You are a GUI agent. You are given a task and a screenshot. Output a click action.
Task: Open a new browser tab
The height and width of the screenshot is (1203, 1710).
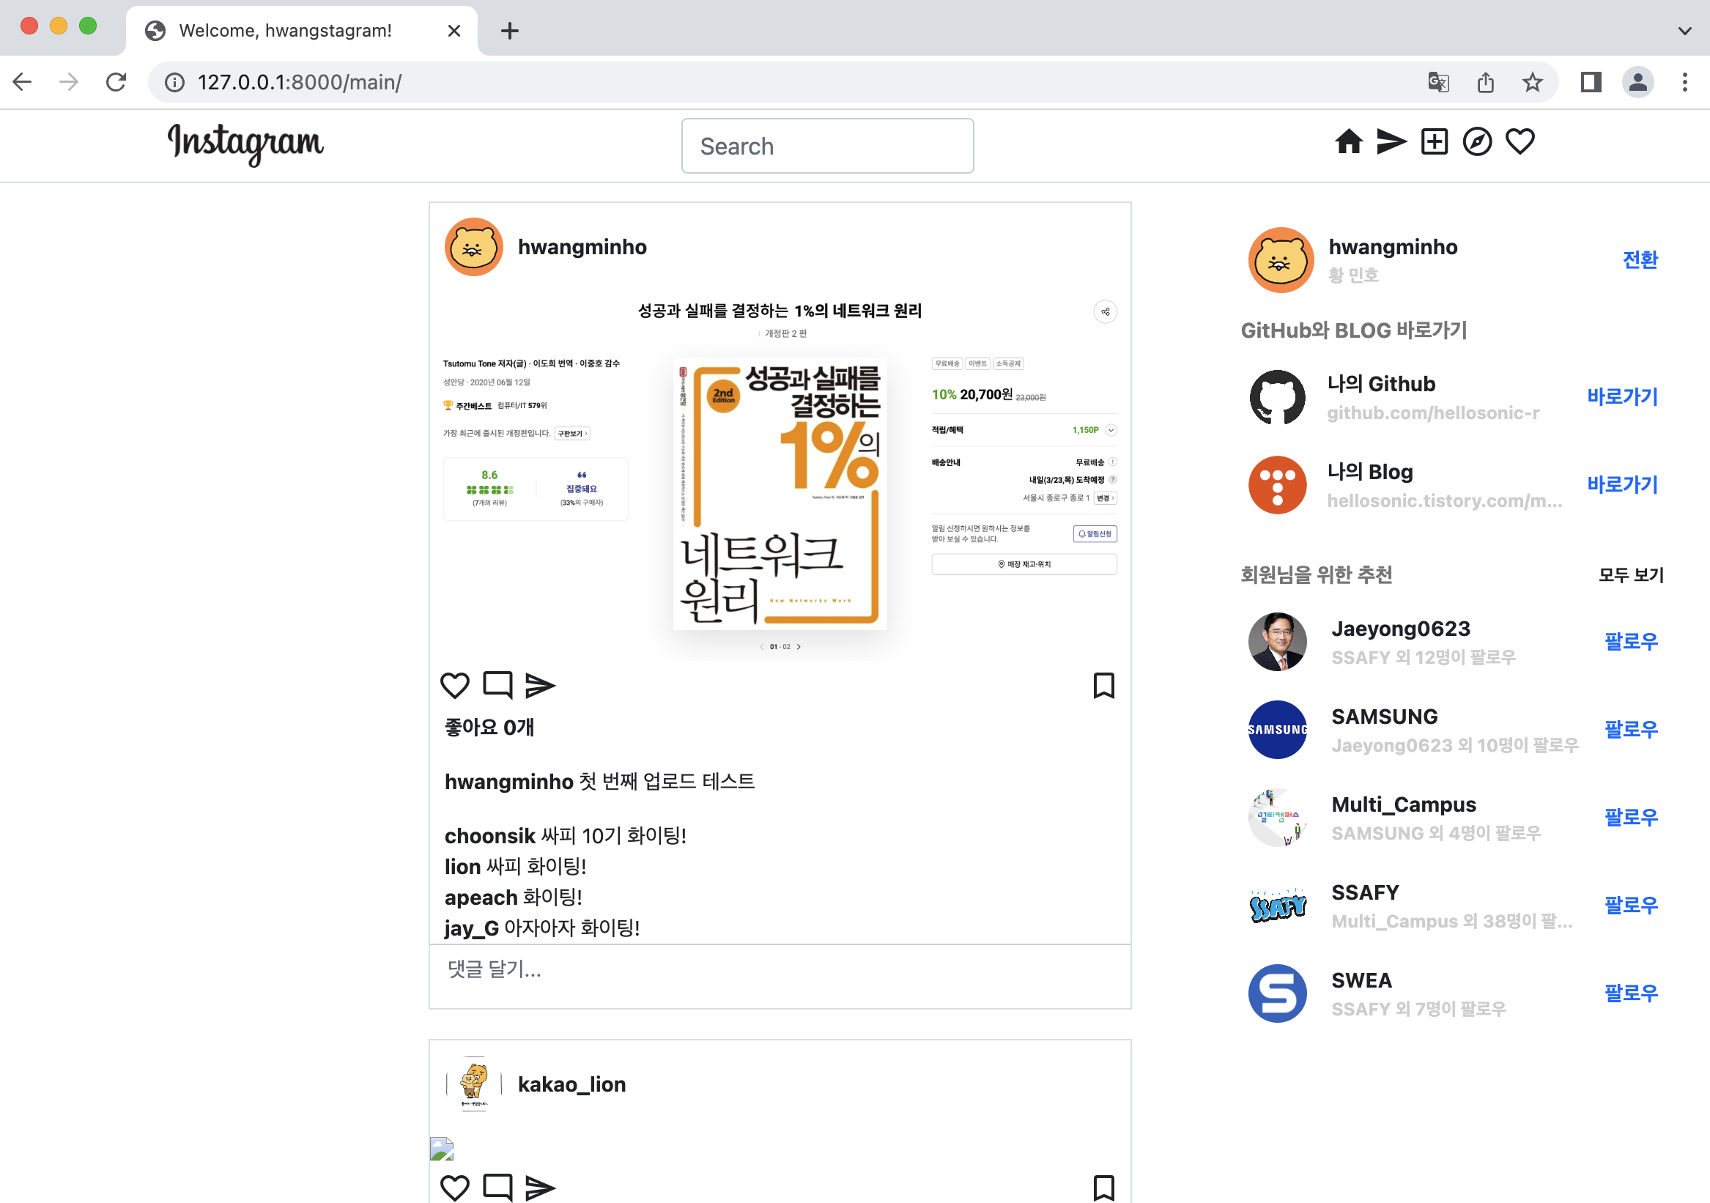[x=509, y=31]
